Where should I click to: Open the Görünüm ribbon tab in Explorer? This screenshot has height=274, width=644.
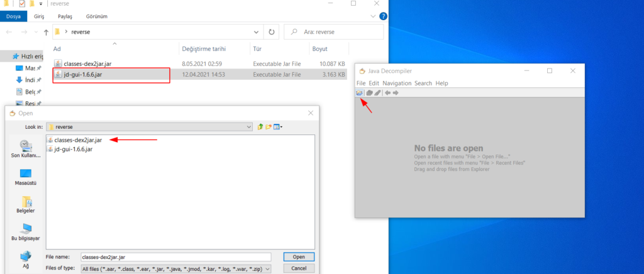click(x=96, y=16)
